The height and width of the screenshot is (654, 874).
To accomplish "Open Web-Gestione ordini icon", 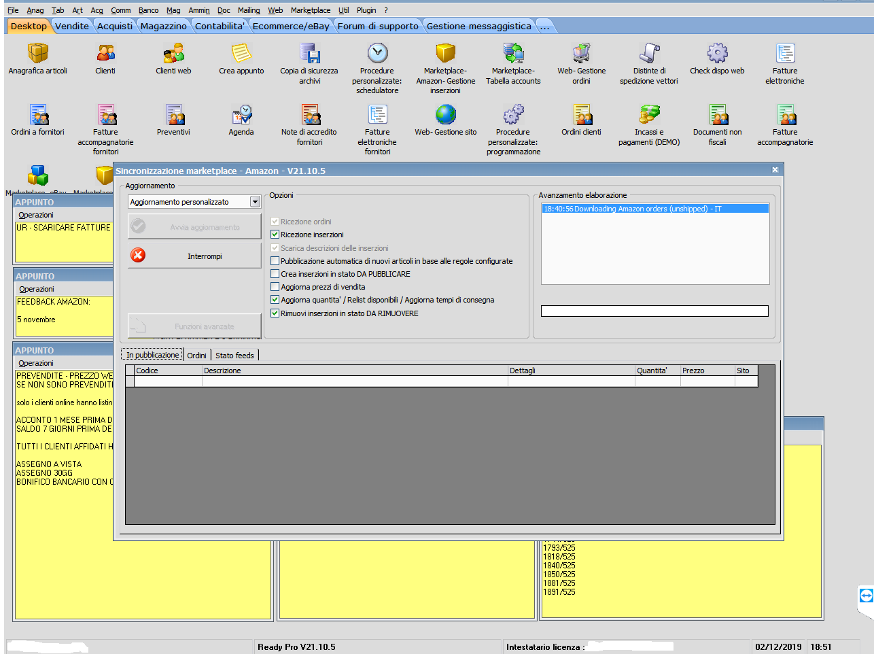I will pyautogui.click(x=581, y=53).
